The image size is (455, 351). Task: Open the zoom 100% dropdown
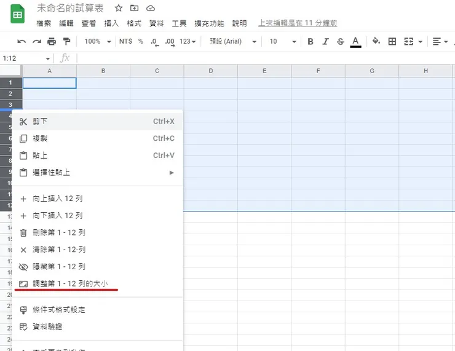98,41
